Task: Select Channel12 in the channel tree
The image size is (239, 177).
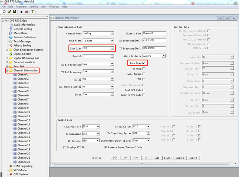Action: (x=23, y=120)
